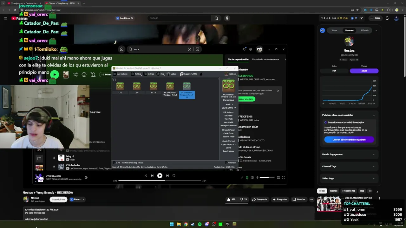Open Spotify miniplayer icon

coord(278,178)
